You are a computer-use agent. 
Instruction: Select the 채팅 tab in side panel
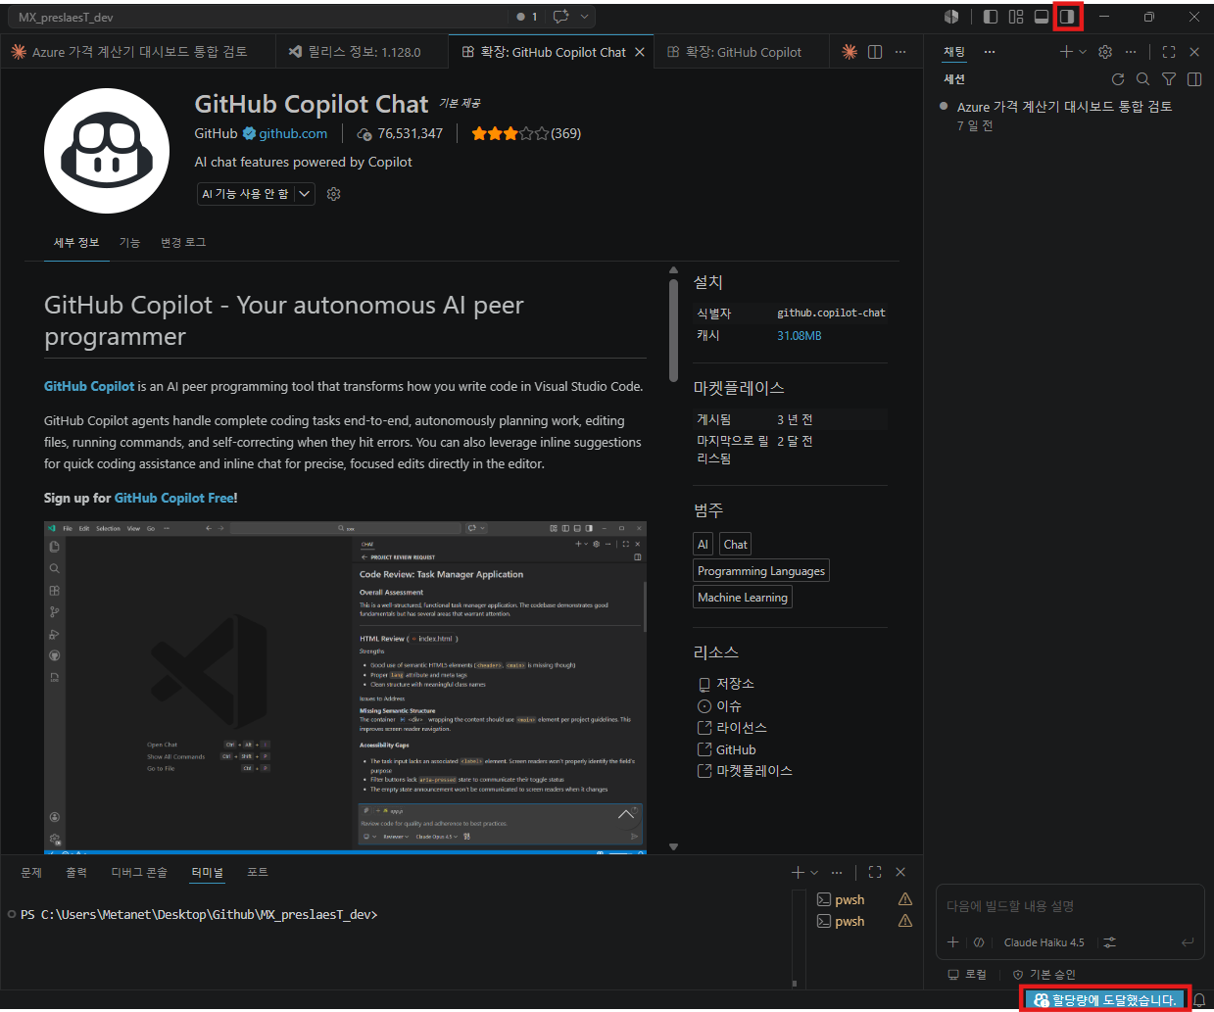954,52
